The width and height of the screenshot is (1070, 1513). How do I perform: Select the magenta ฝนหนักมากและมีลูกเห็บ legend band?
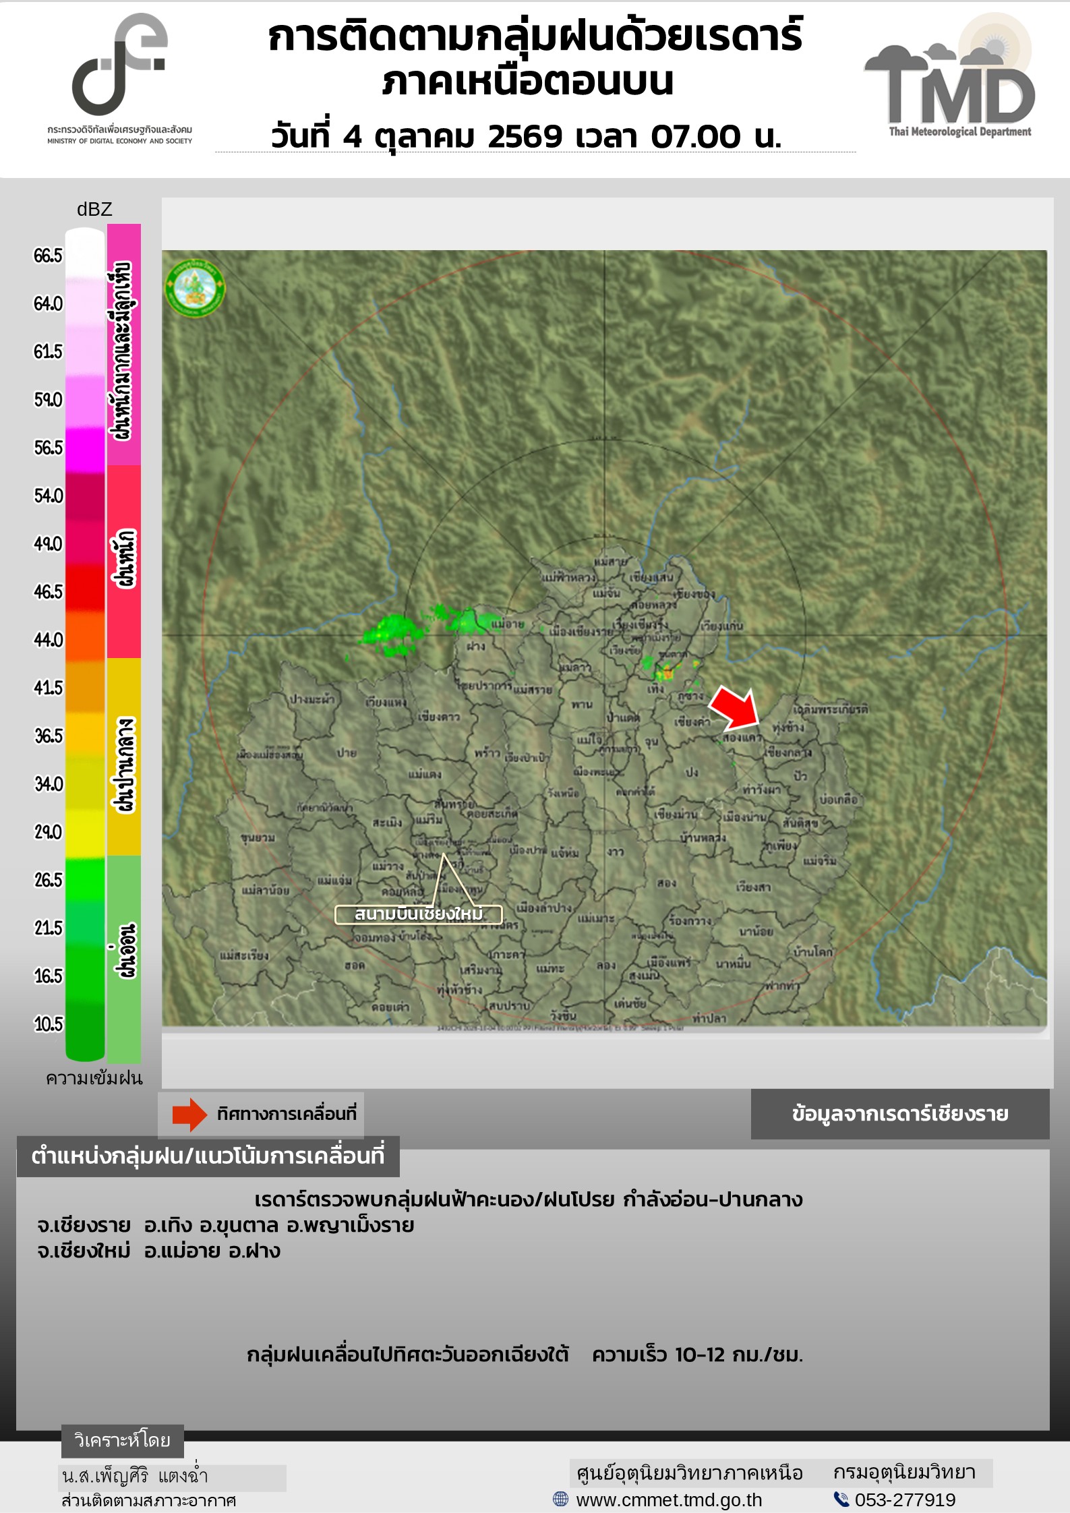coord(124,345)
